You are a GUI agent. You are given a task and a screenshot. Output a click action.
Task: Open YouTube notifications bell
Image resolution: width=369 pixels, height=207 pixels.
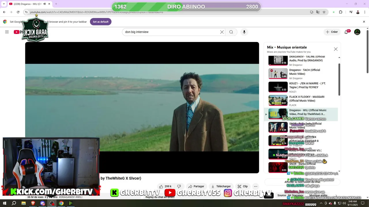coord(346,32)
